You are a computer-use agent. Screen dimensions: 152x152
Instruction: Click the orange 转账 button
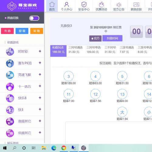pos(37,31)
